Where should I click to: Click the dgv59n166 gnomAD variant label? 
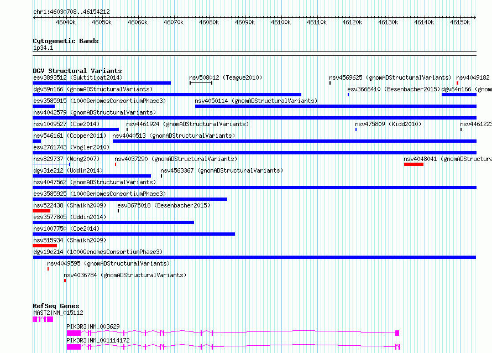93,89
